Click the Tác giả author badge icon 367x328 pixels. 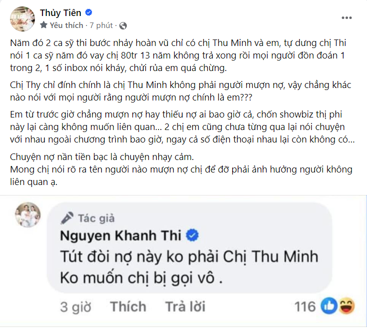(67, 217)
